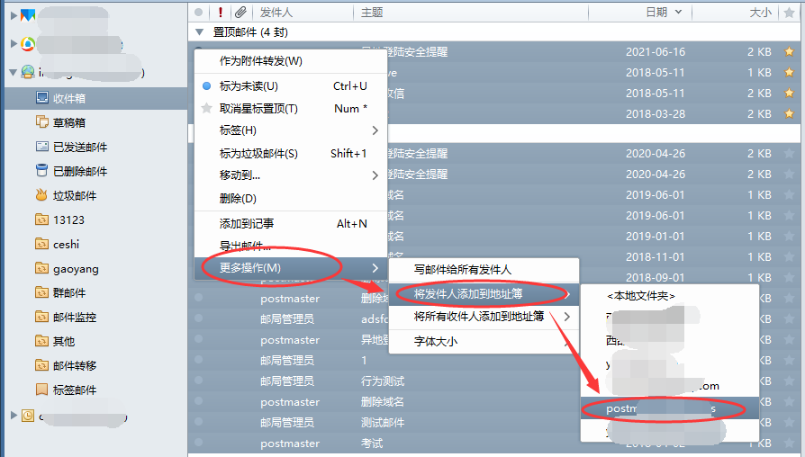Viewport: 805px width, 457px height.
Task: Open the 已发送邮件 sent folder
Action: [x=79, y=147]
